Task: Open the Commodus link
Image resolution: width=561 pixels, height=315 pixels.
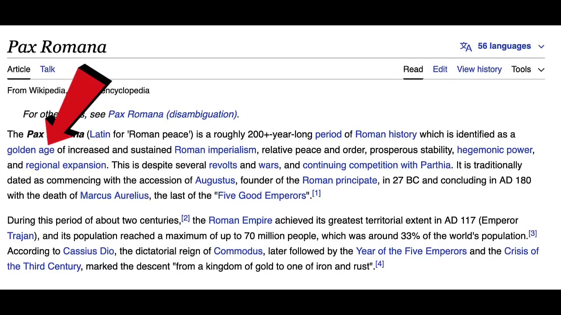Action: tap(238, 251)
